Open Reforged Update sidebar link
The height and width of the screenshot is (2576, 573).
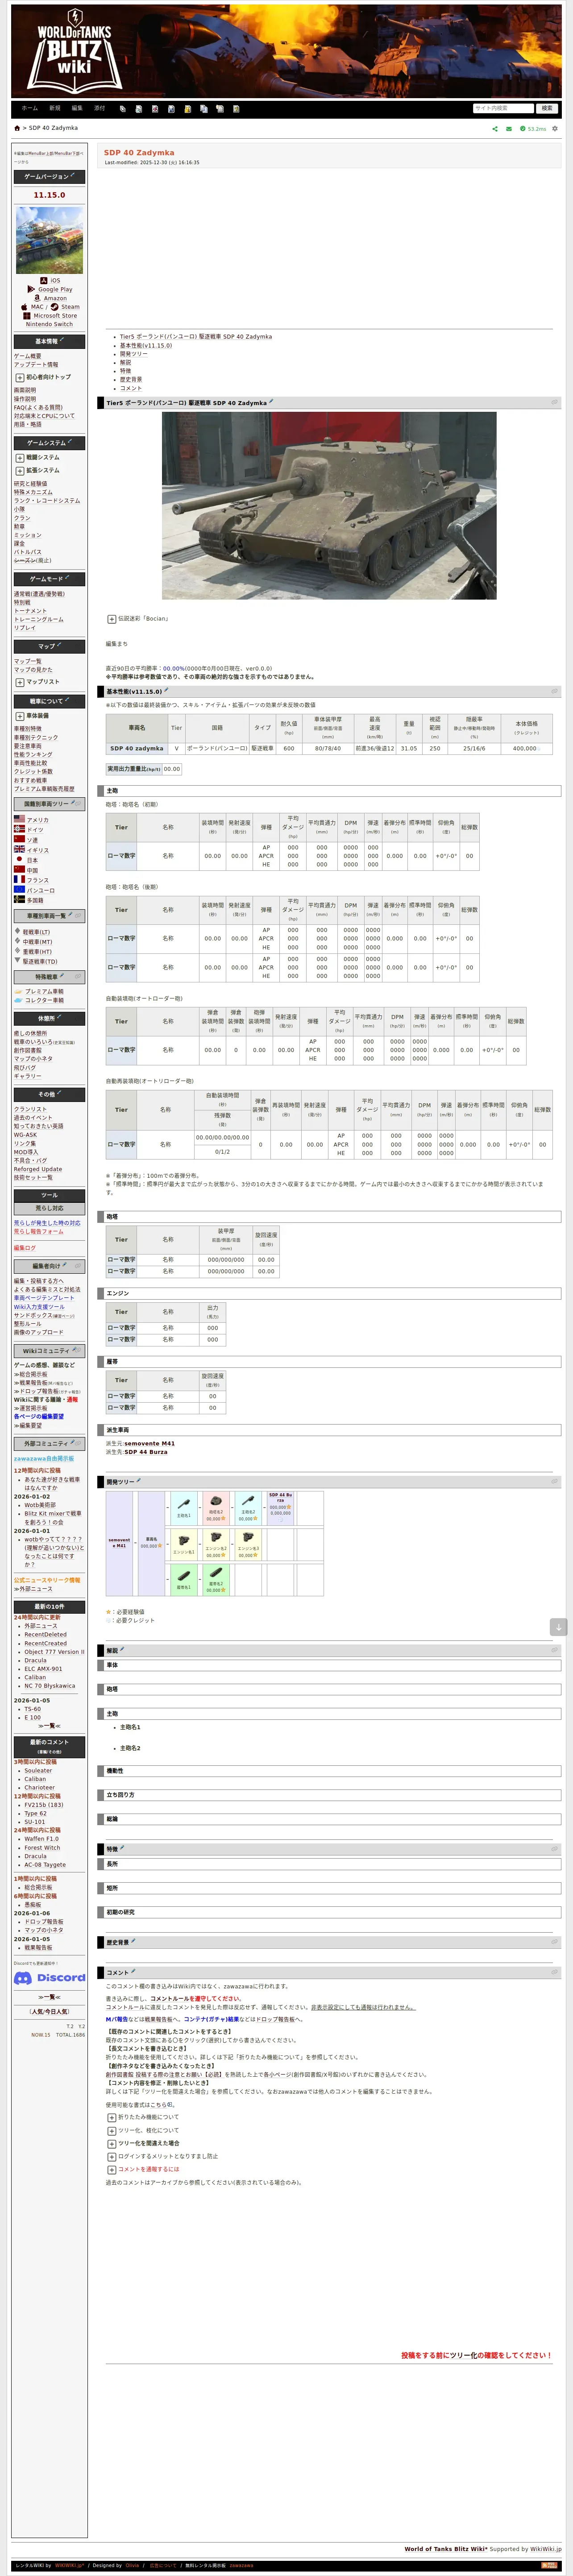(38, 1169)
